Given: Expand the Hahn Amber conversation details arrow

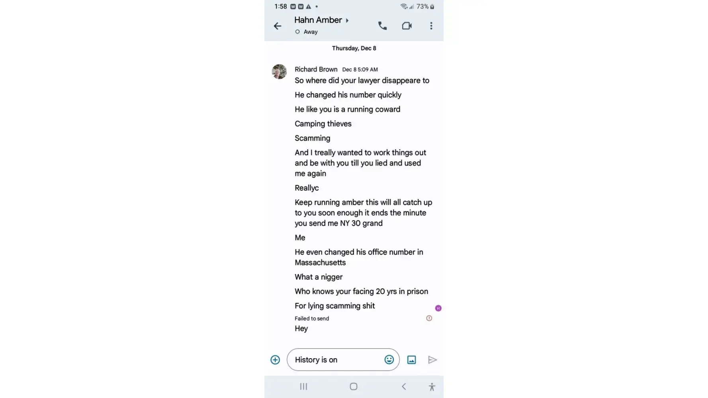Looking at the screenshot, I should coord(347,20).
